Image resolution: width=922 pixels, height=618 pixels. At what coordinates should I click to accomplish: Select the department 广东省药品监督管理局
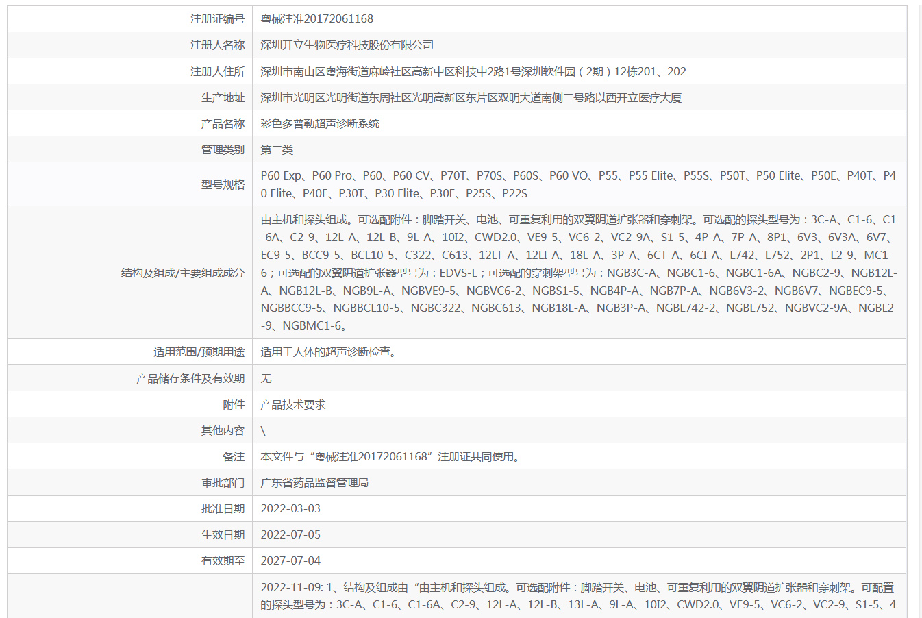[x=314, y=482]
